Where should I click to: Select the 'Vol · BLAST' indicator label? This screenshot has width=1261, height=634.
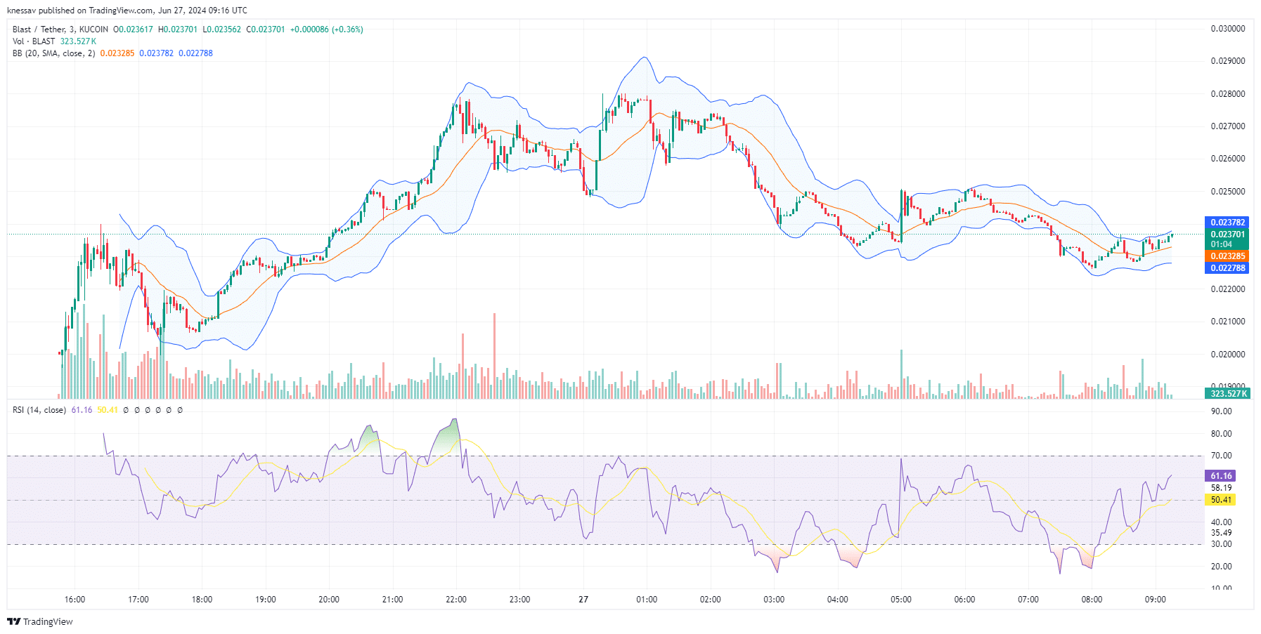tap(34, 41)
